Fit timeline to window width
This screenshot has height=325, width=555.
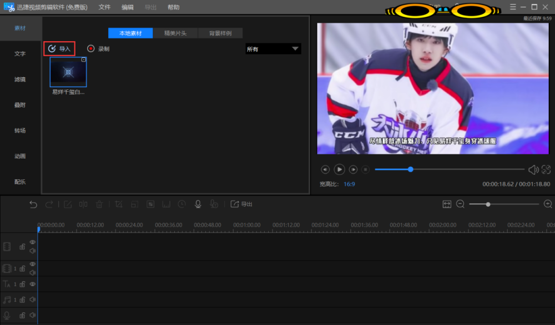click(x=447, y=204)
